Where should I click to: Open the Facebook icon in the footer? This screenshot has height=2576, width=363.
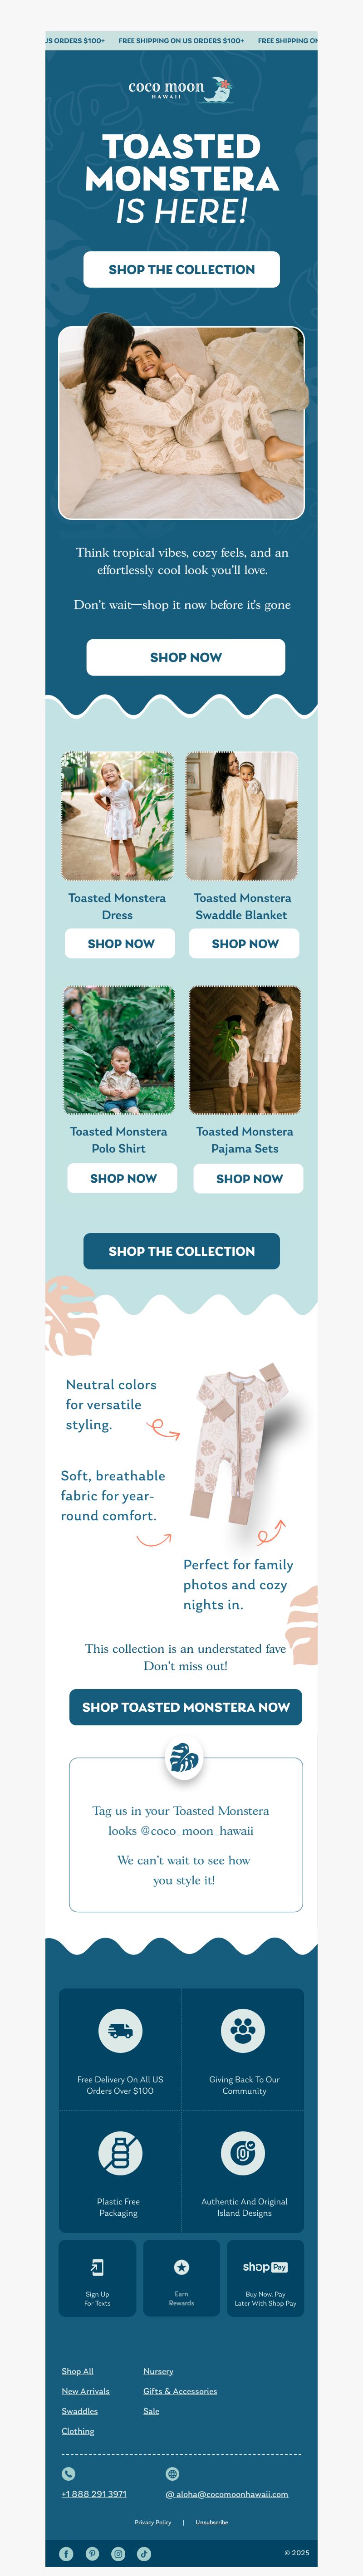66,2553
